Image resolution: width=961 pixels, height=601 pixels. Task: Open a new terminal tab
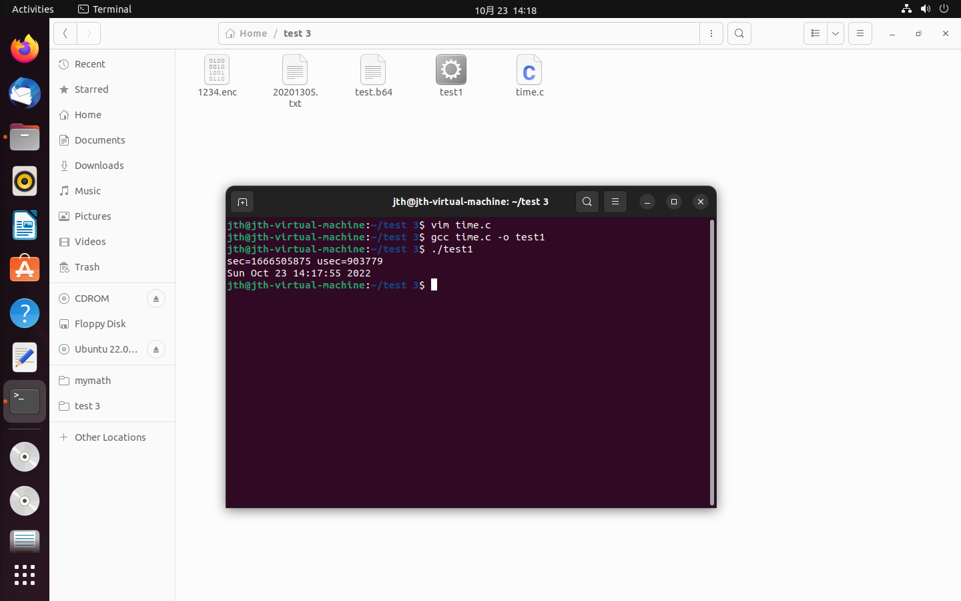tap(242, 202)
